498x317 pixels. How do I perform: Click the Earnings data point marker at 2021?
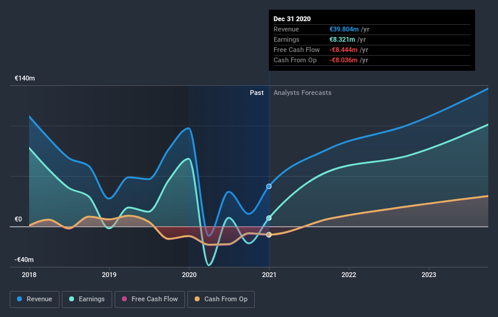click(x=269, y=218)
